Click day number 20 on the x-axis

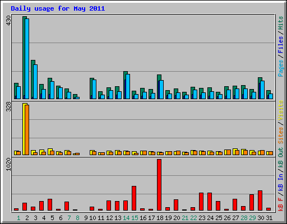click(x=177, y=218)
